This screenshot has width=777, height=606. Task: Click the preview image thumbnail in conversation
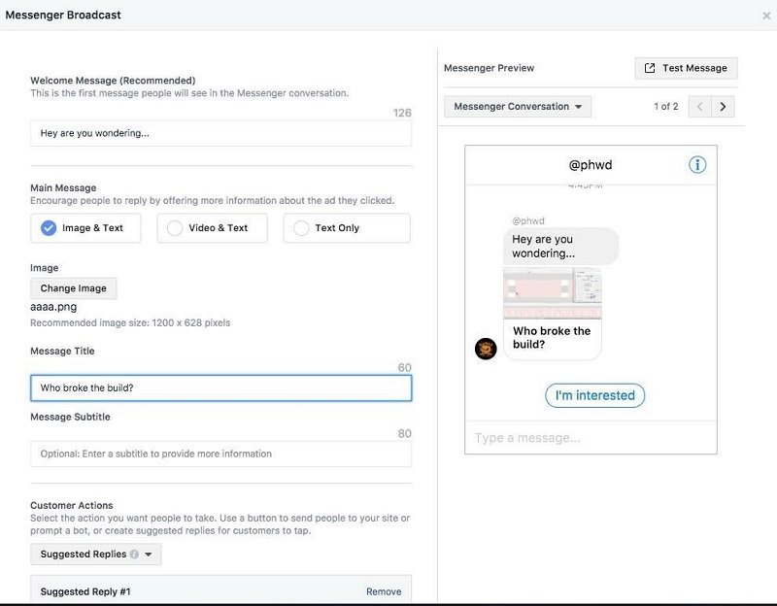[552, 292]
